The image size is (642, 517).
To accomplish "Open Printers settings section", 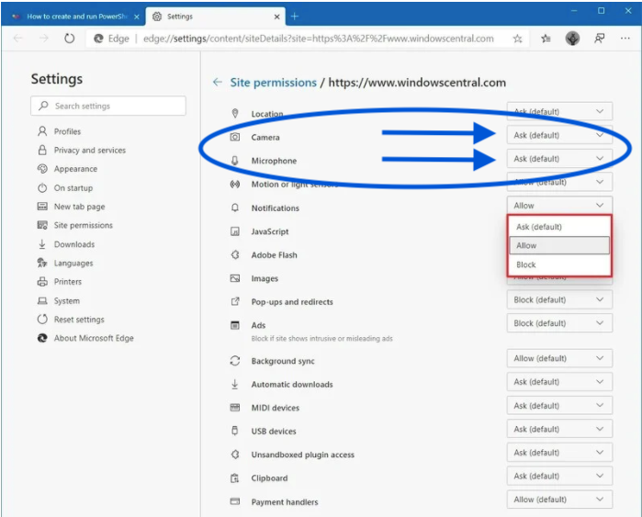I will pyautogui.click(x=60, y=282).
